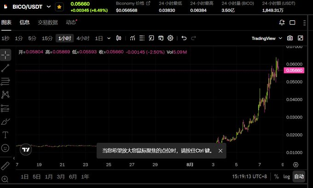Expand the TradingView chart source dropdown
The image size is (313, 188).
tap(267, 38)
